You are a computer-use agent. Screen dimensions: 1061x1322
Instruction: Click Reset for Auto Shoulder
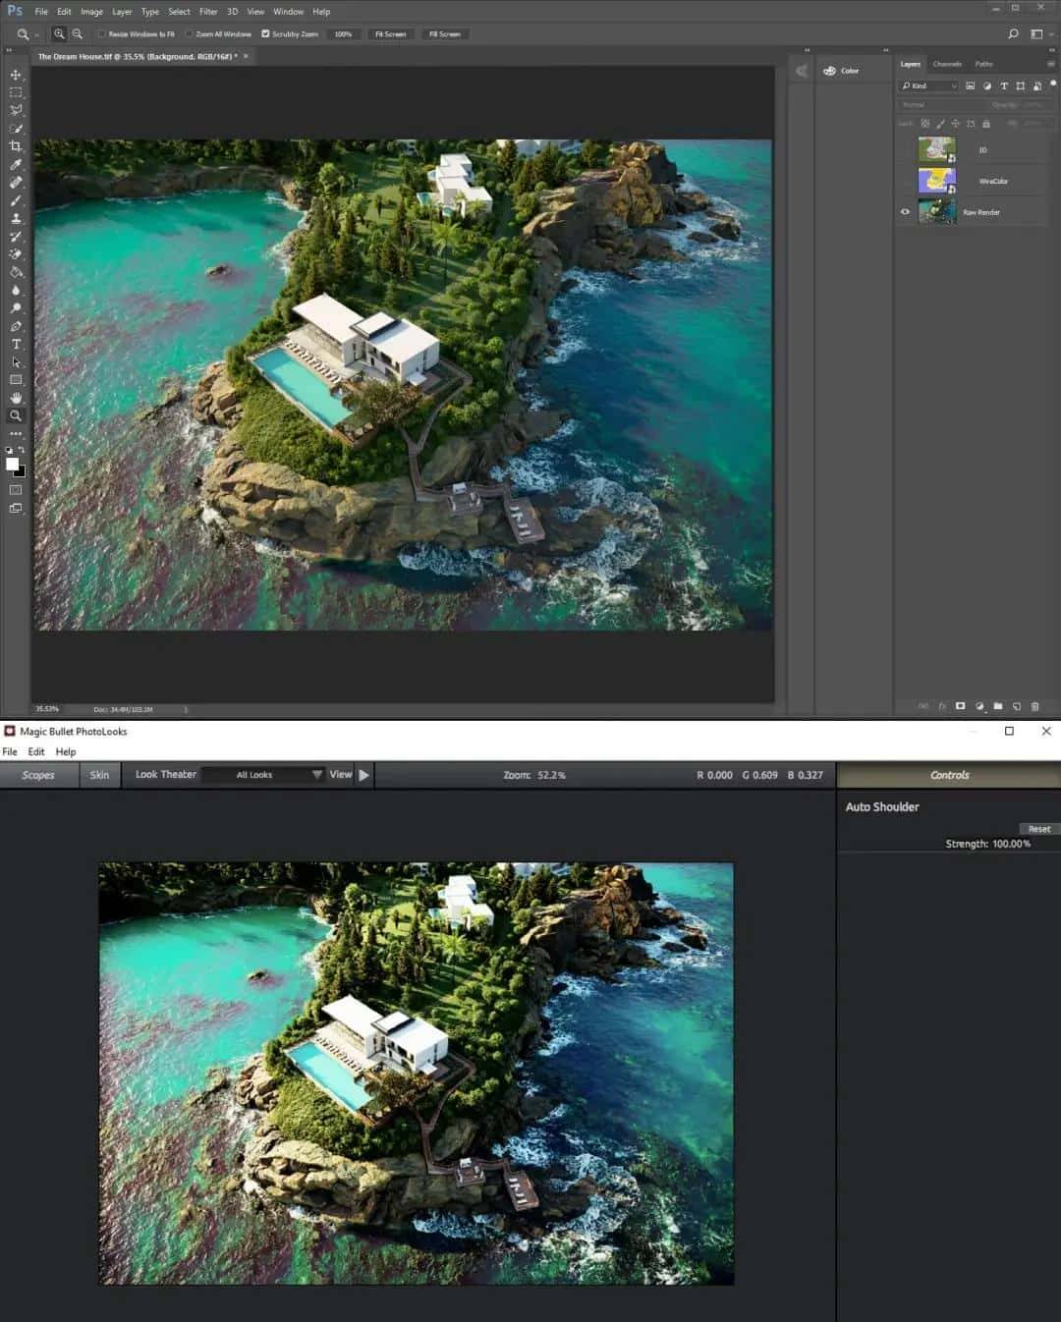click(x=1038, y=829)
